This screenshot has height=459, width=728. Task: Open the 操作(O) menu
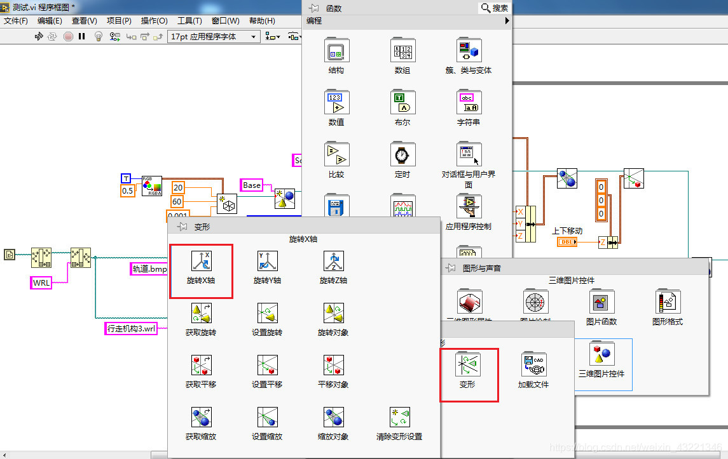[x=154, y=21]
